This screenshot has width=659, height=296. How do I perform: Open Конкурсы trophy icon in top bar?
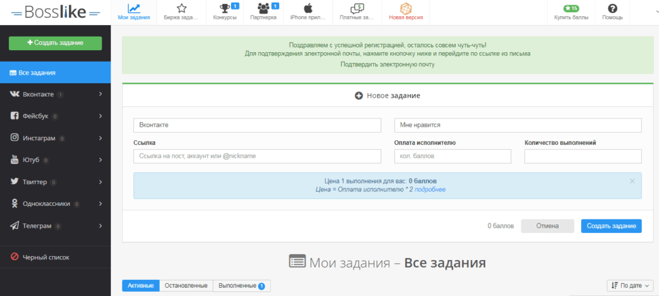[x=225, y=8]
